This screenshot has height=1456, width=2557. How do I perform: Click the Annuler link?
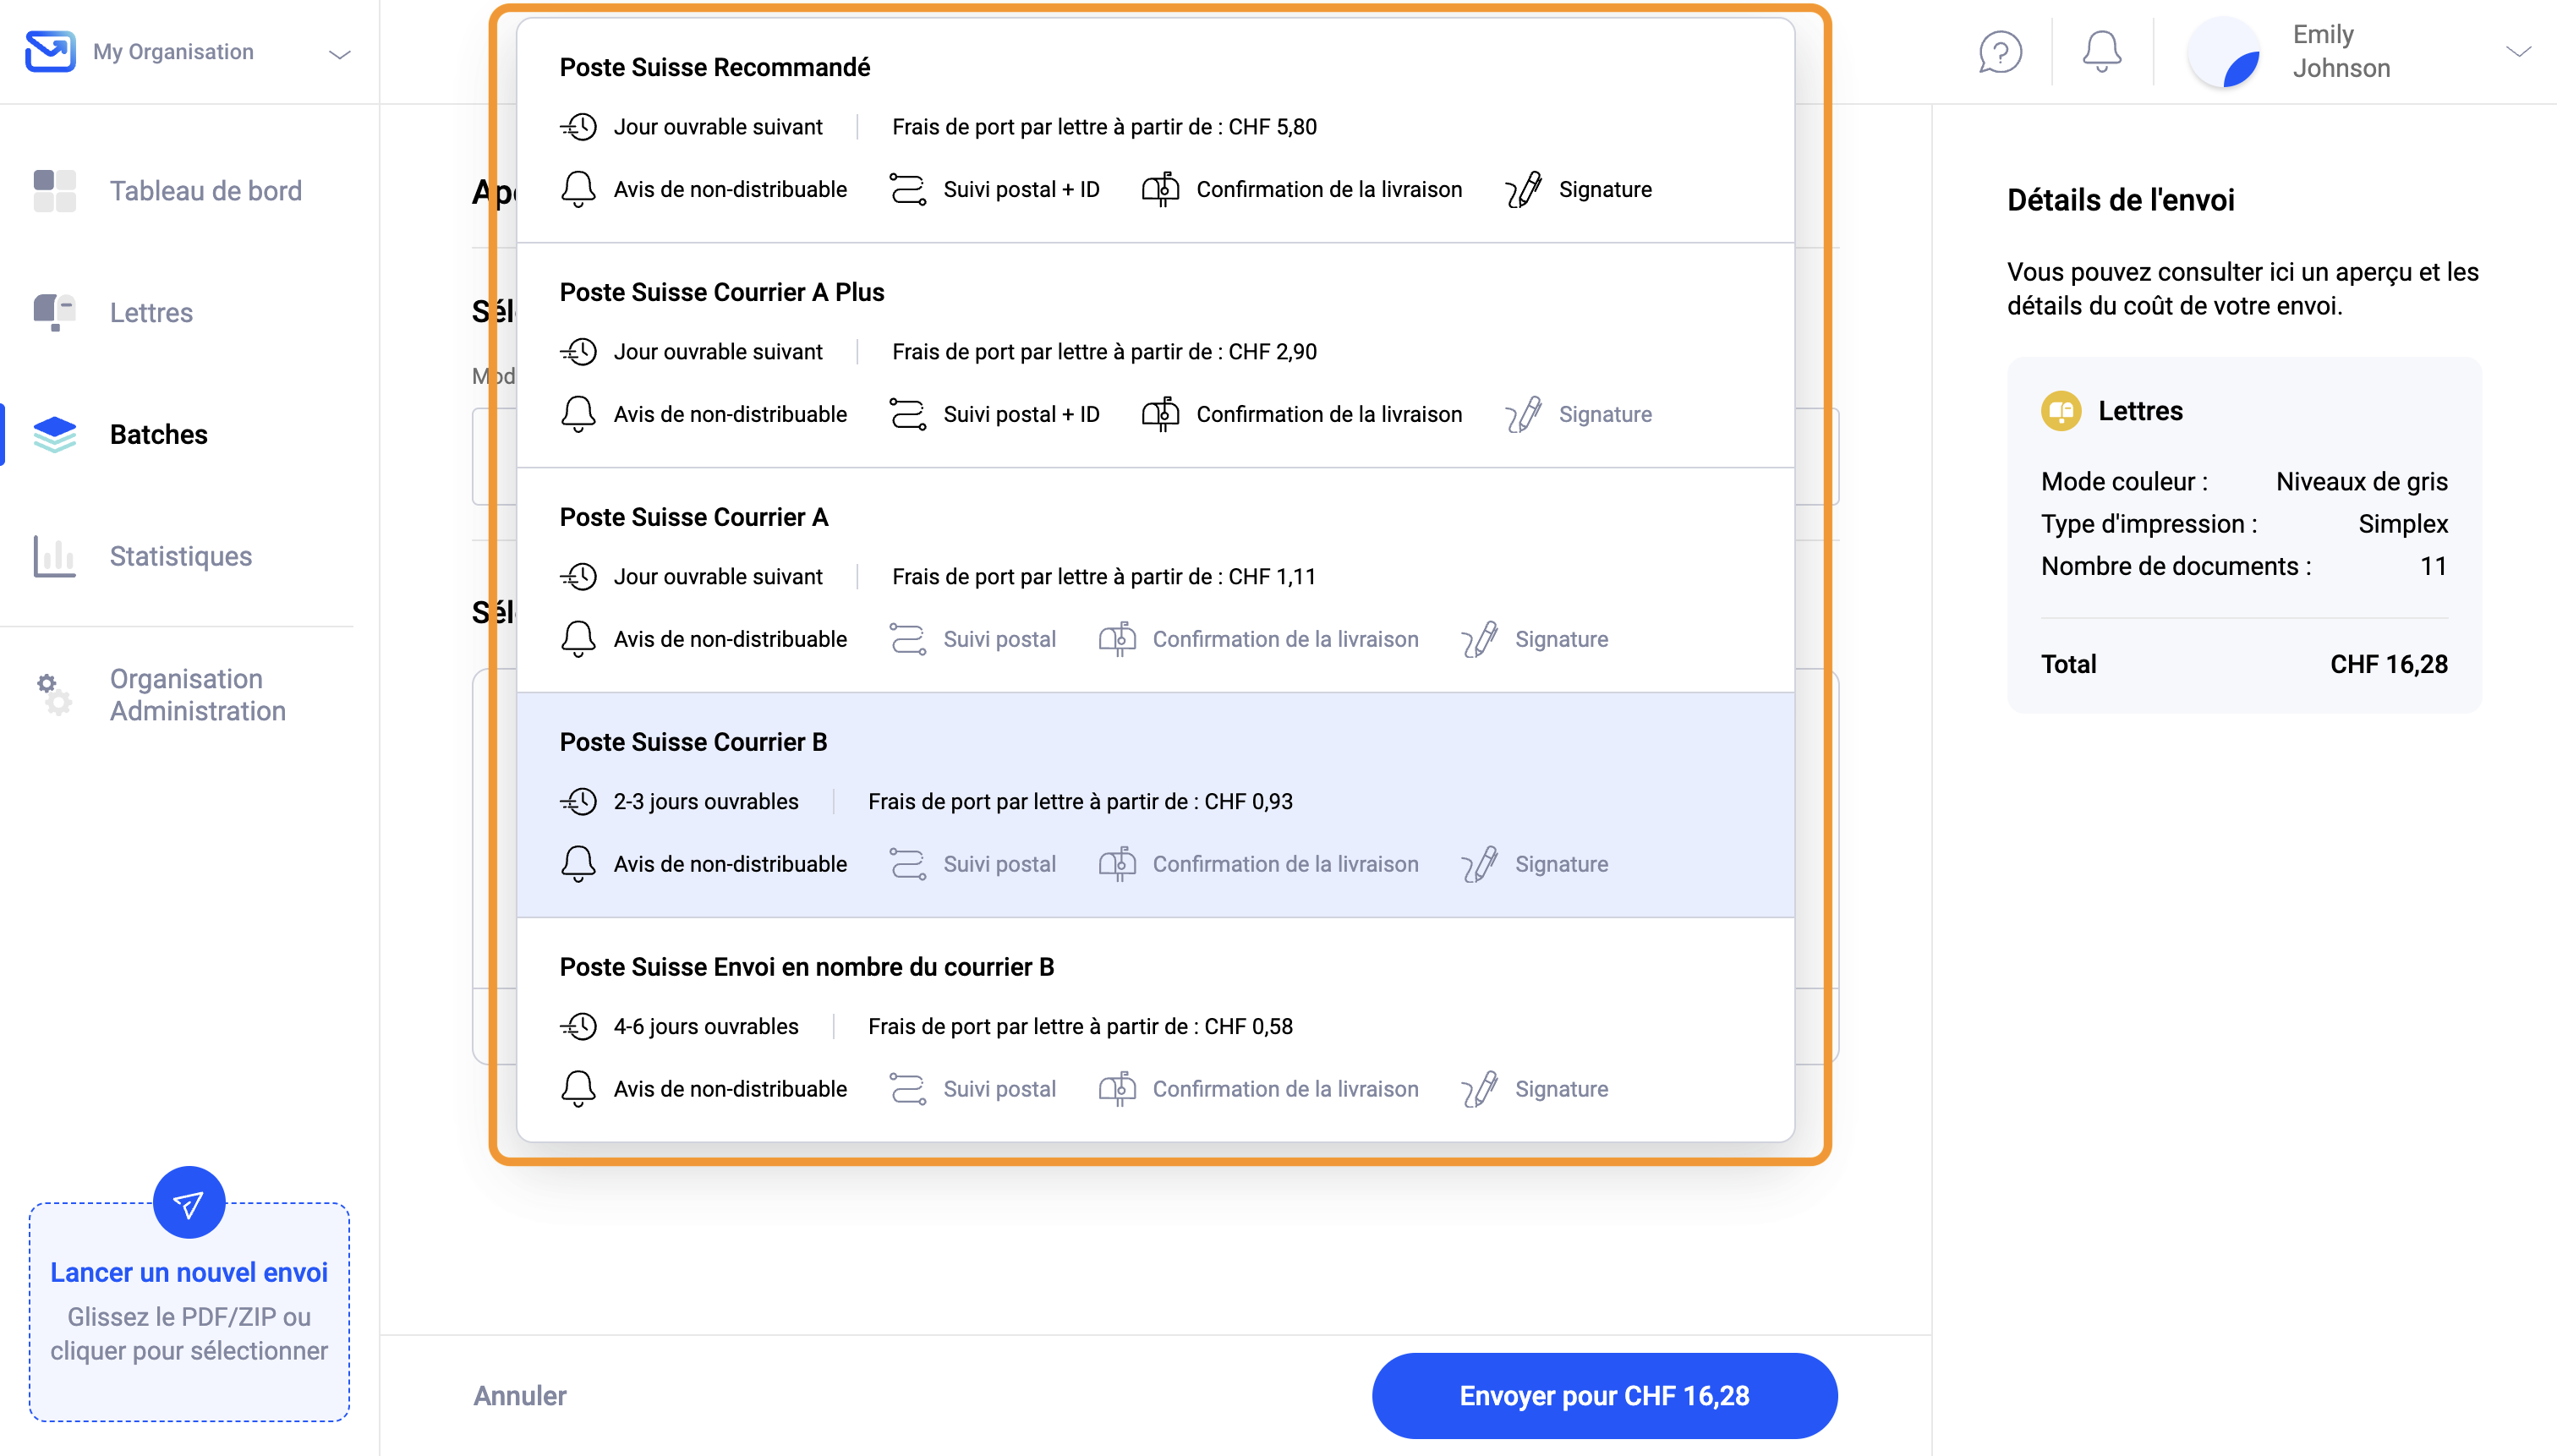coord(519,1396)
